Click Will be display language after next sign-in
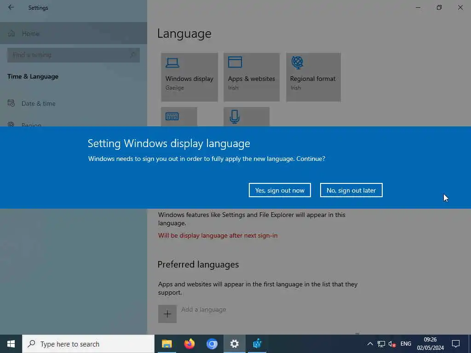The image size is (471, 353). point(218,236)
